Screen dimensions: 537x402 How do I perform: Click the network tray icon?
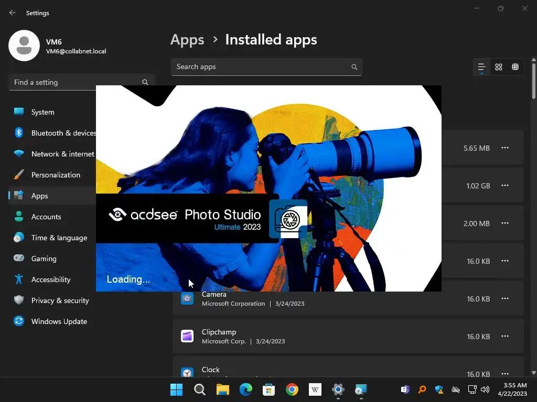pos(472,389)
